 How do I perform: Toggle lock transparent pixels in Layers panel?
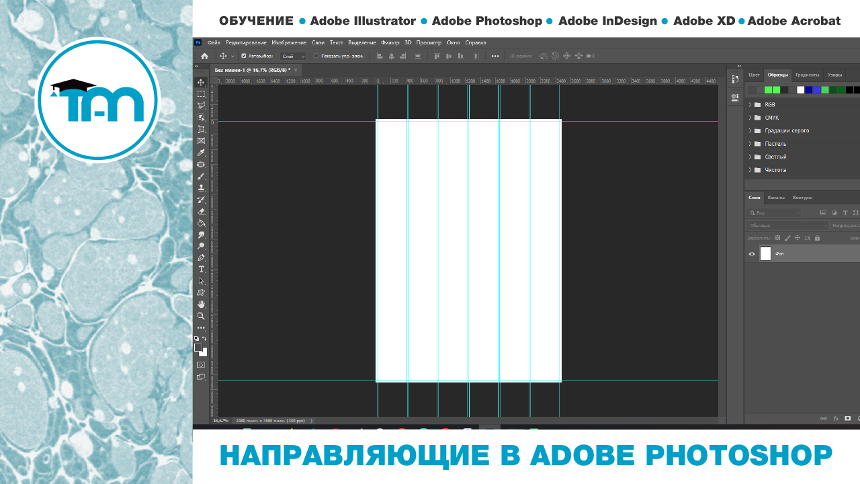coord(777,238)
